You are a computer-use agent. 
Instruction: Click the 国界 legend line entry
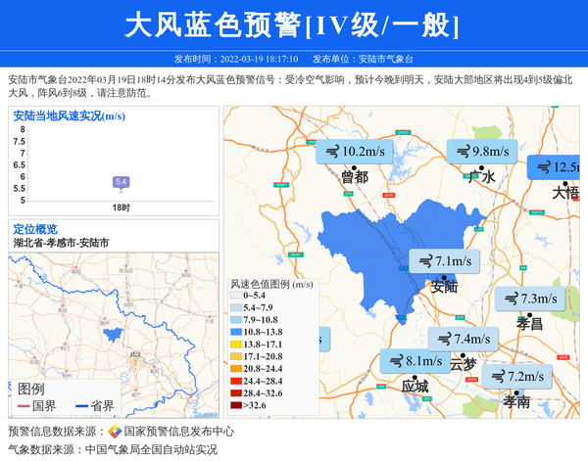35,406
